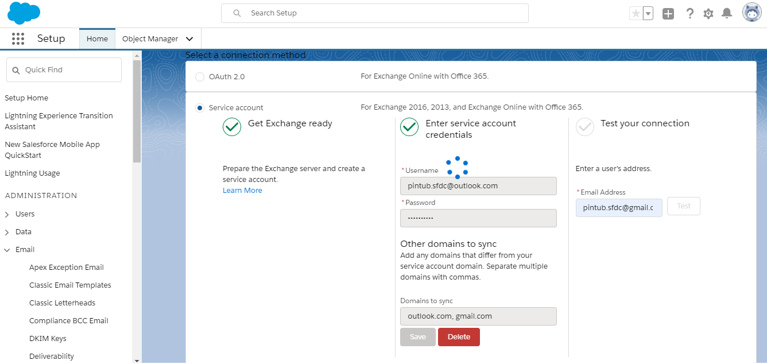Click the Other domains to sync heading
The height and width of the screenshot is (364, 767).
[x=448, y=244]
